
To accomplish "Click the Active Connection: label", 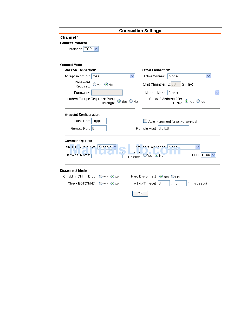I will tap(156, 70).
